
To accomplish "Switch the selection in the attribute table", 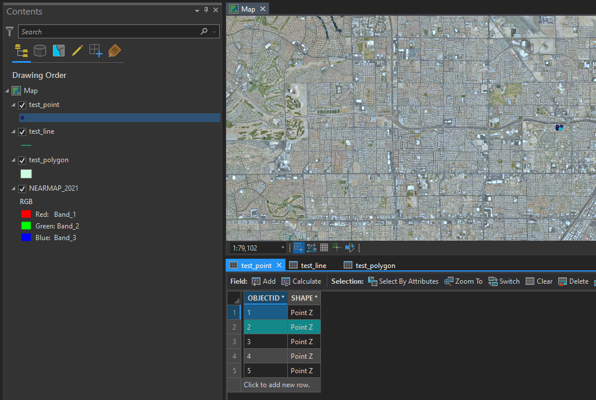I will (x=504, y=281).
